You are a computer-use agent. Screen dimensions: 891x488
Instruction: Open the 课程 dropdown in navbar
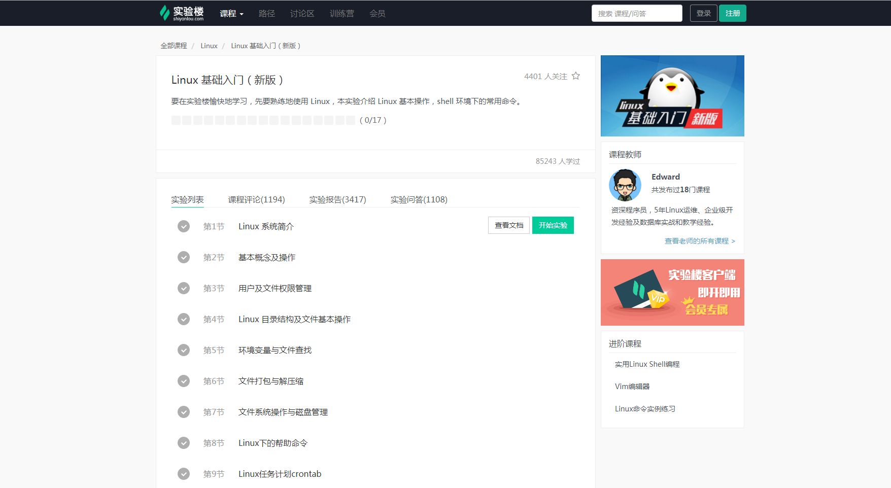pos(231,14)
